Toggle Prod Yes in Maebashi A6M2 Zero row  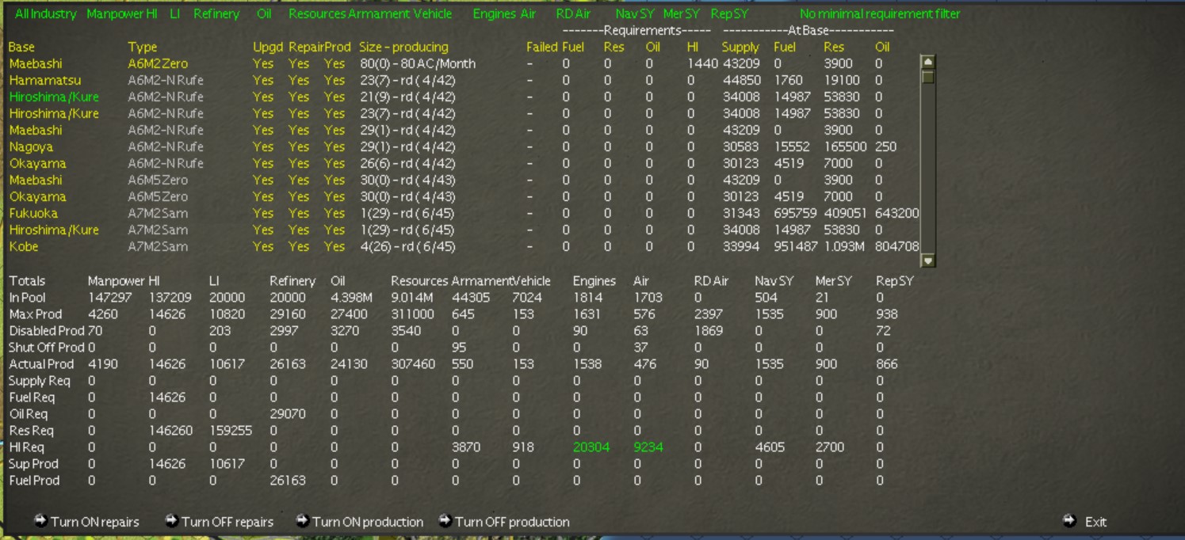tap(334, 63)
